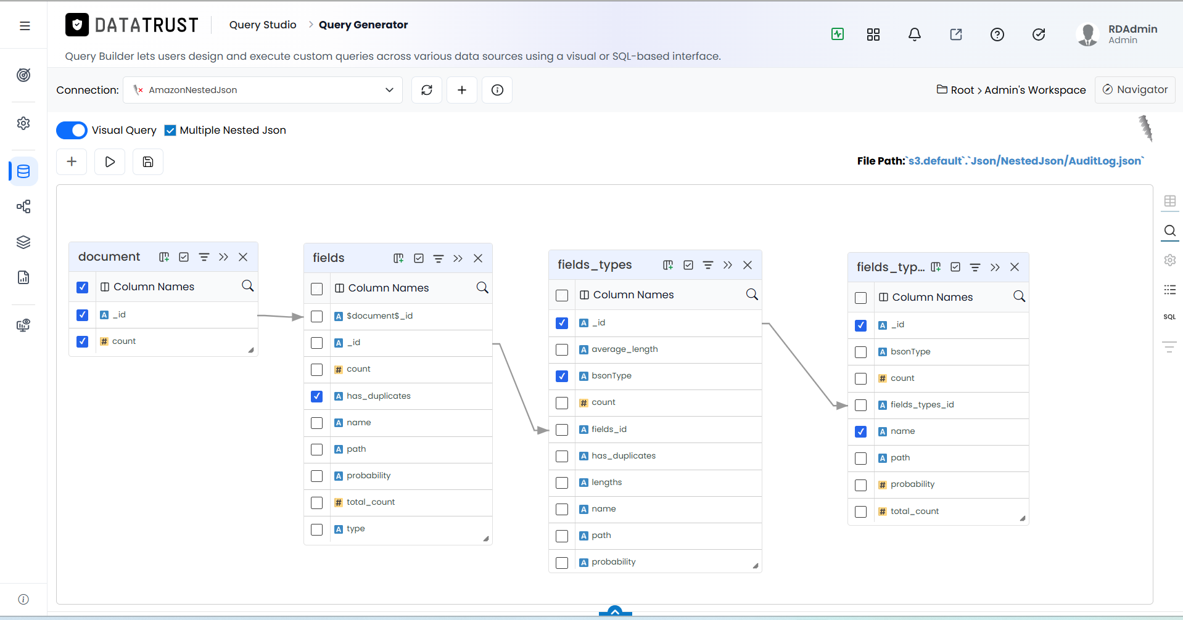Open the Navigator button

[1135, 89]
